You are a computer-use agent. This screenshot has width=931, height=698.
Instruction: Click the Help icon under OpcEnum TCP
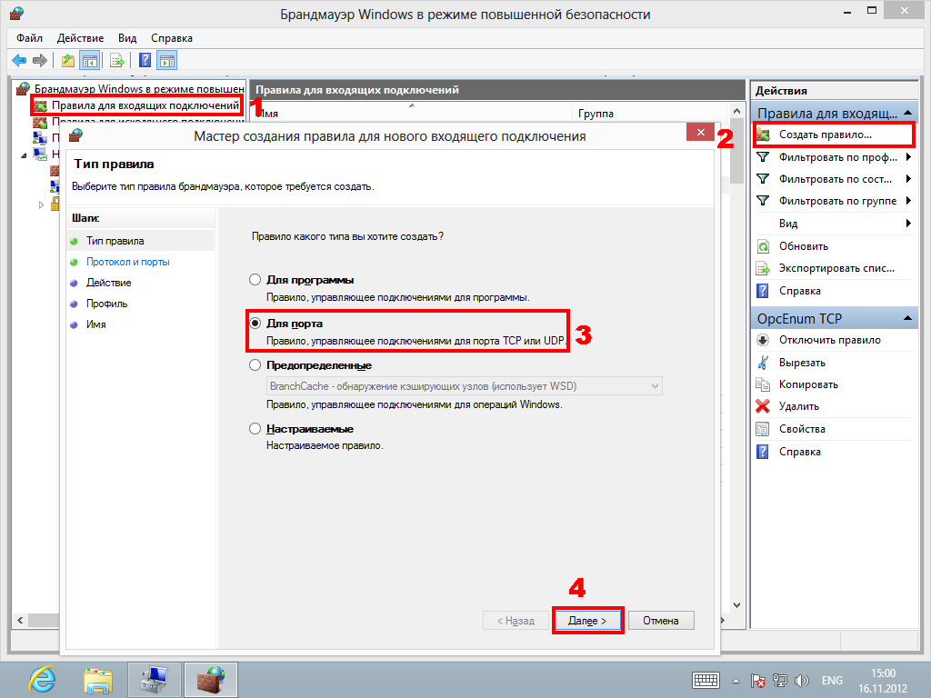point(763,452)
